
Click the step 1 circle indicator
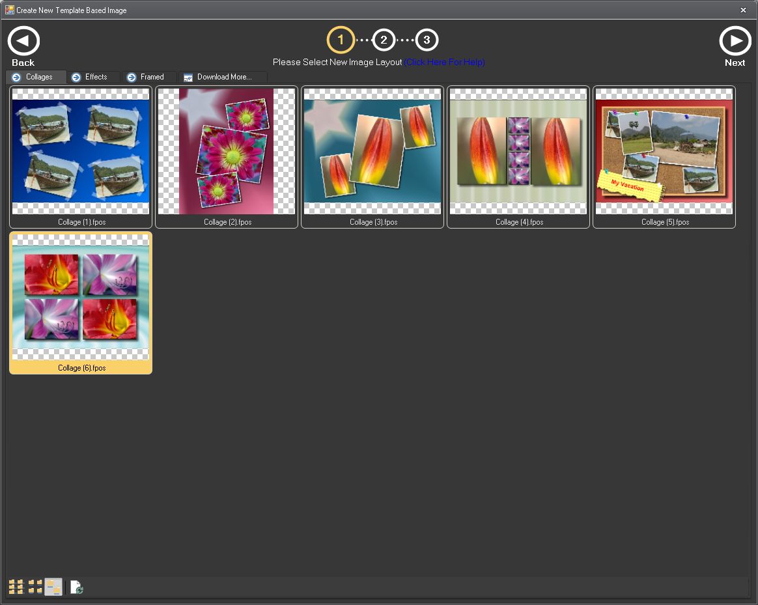point(341,40)
